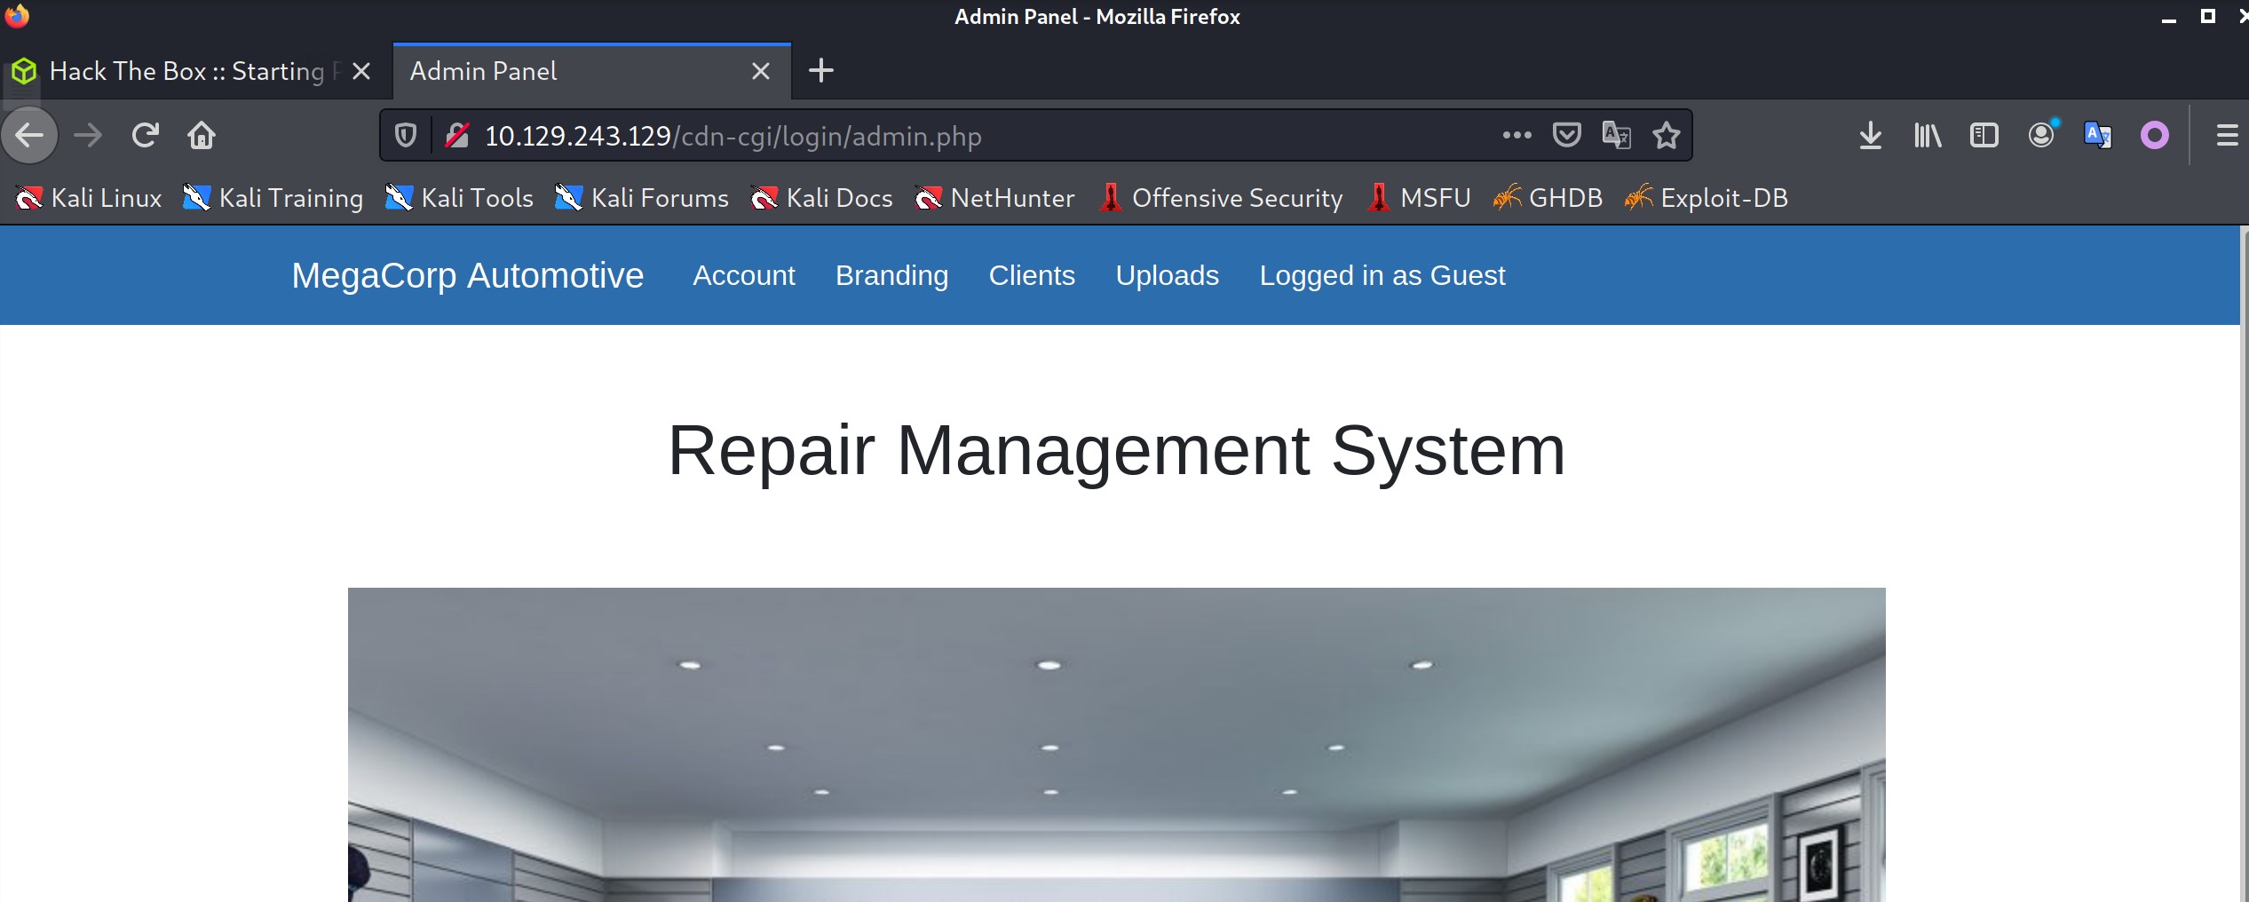Click the garage interior image
Image resolution: width=2249 pixels, height=902 pixels.
pos(1117,745)
